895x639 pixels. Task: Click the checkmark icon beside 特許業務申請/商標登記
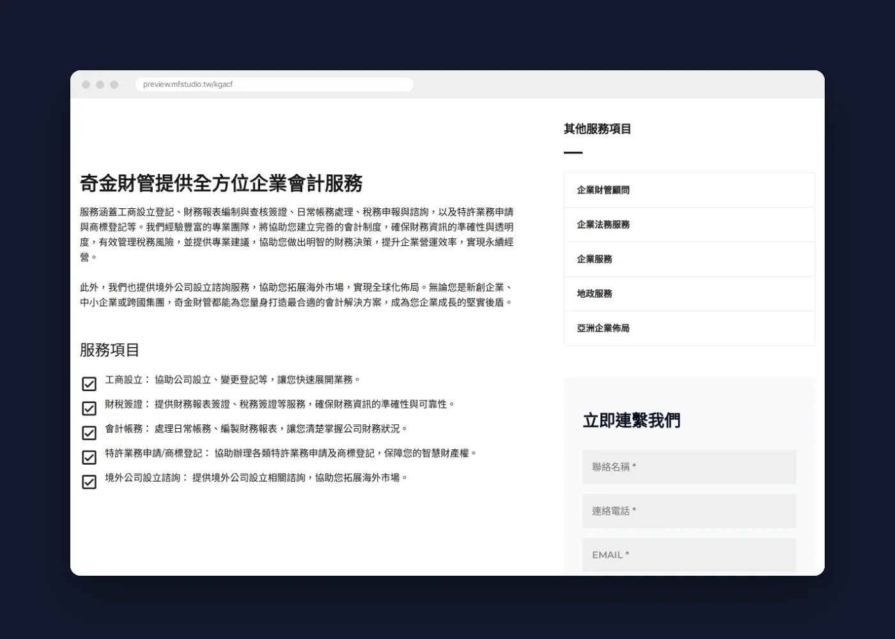click(x=89, y=457)
